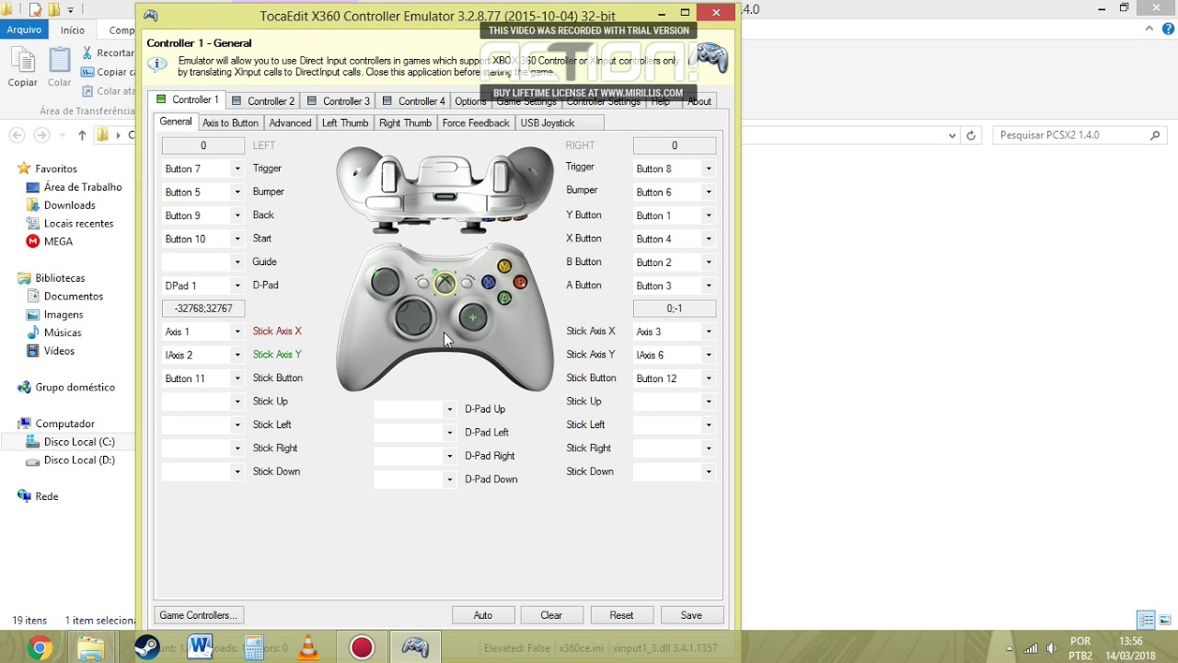1178x663 pixels.
Task: Open the Axis to Button tab
Action: pyautogui.click(x=230, y=123)
